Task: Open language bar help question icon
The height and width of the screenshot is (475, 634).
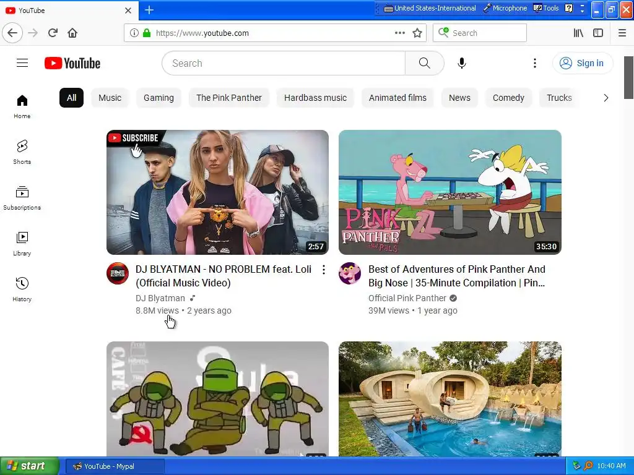Action: (568, 8)
